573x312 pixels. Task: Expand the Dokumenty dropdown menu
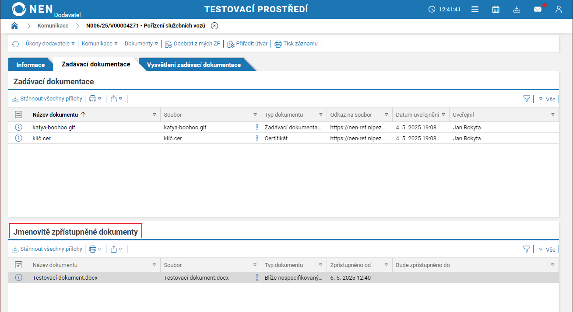click(141, 44)
